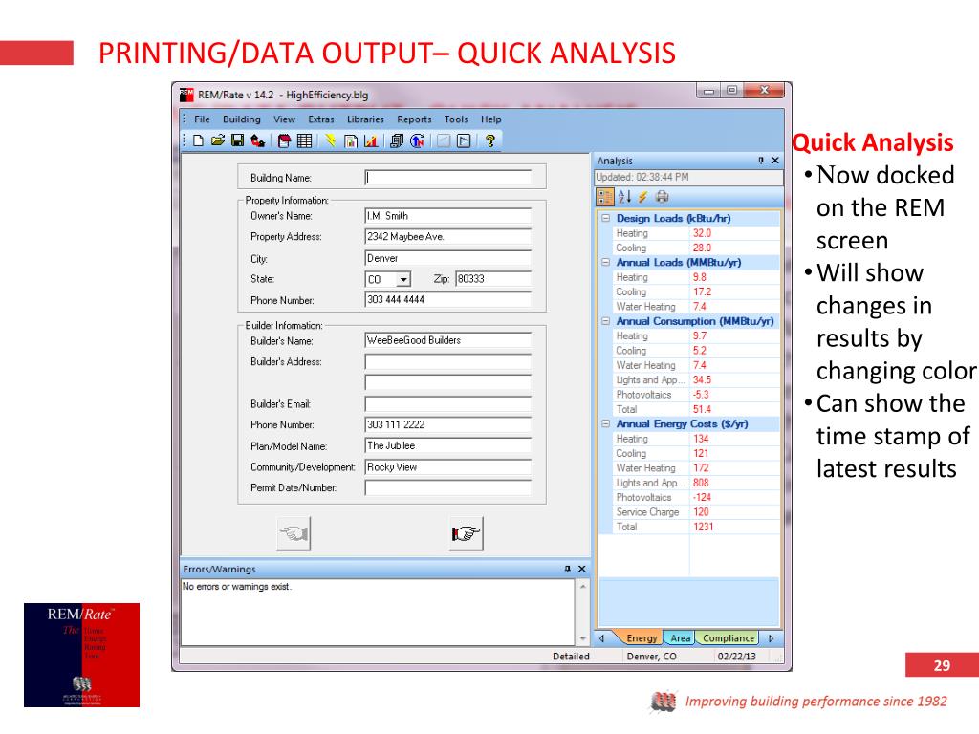979x734 pixels.
Task: Click the Lights and App value 34.5
Action: point(702,379)
